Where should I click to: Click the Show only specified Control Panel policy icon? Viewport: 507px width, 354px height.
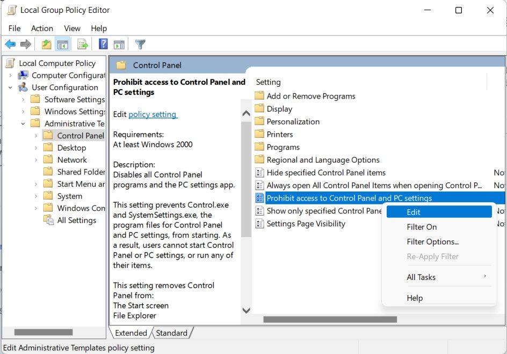(259, 211)
